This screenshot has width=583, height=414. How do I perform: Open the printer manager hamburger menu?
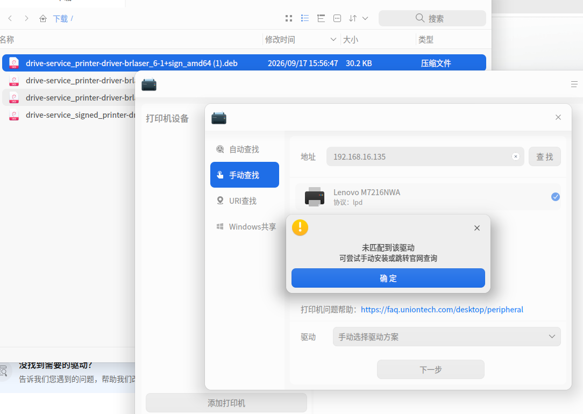pos(574,84)
